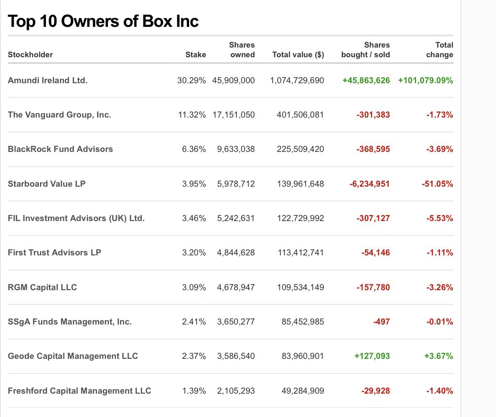This screenshot has width=496, height=417.
Task: Click the -497 shares sold value
Action: pos(382,322)
